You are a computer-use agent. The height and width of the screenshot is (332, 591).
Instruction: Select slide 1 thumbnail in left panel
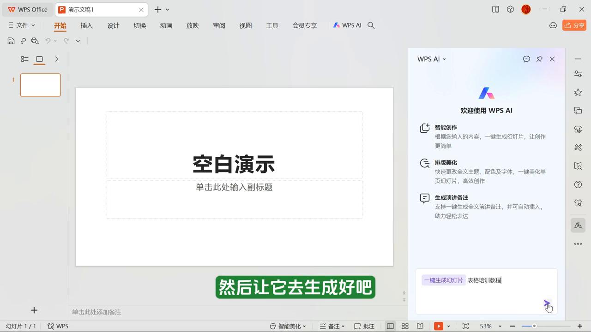[40, 85]
